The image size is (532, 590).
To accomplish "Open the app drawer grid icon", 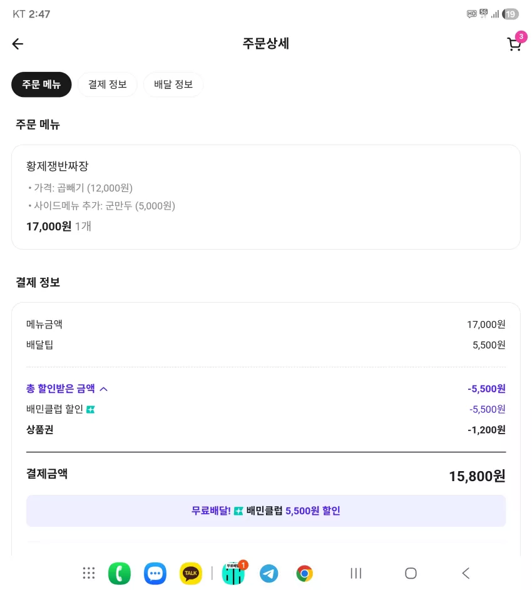I will [x=89, y=573].
